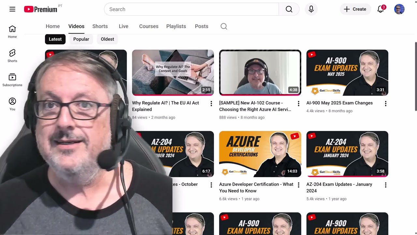Screen dimensions: 417x235
Task: Select the Popular filter chip
Action: (81, 39)
